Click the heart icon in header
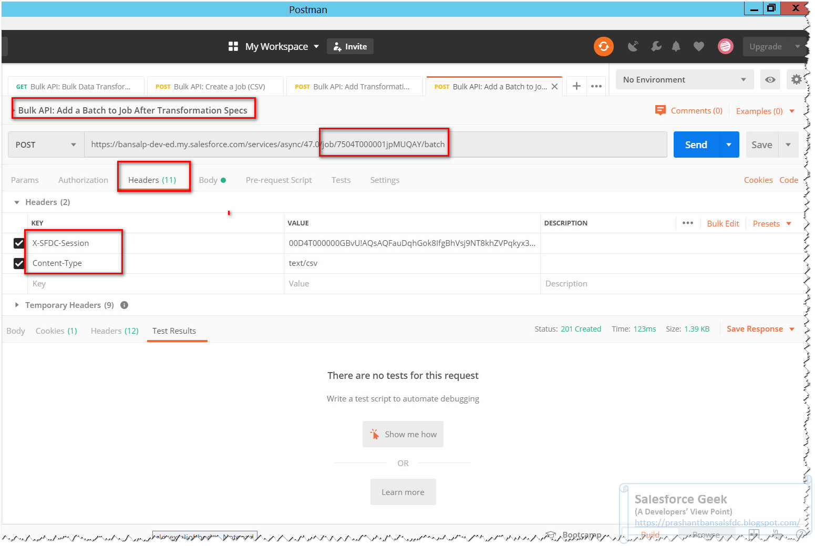Image resolution: width=815 pixels, height=546 pixels. [698, 46]
